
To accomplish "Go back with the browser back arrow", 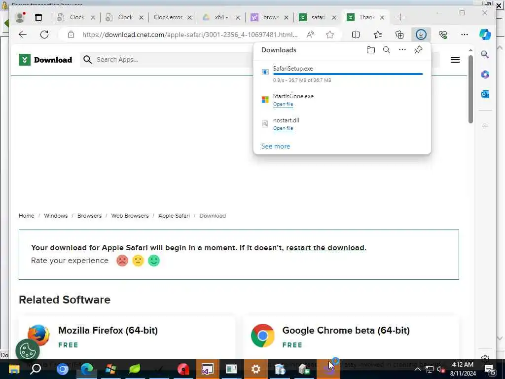I will point(23,35).
